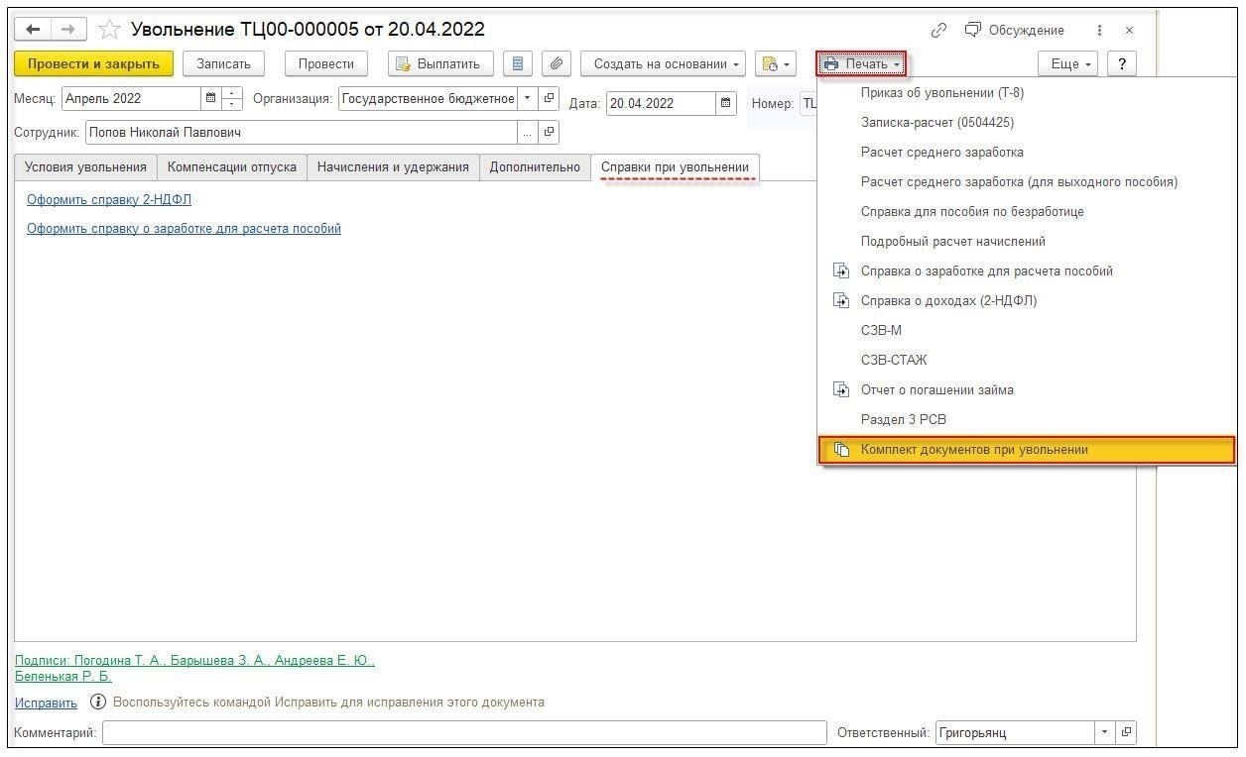
Task: Print Приказ об увольнении (Т-8)
Action: point(1027,93)
